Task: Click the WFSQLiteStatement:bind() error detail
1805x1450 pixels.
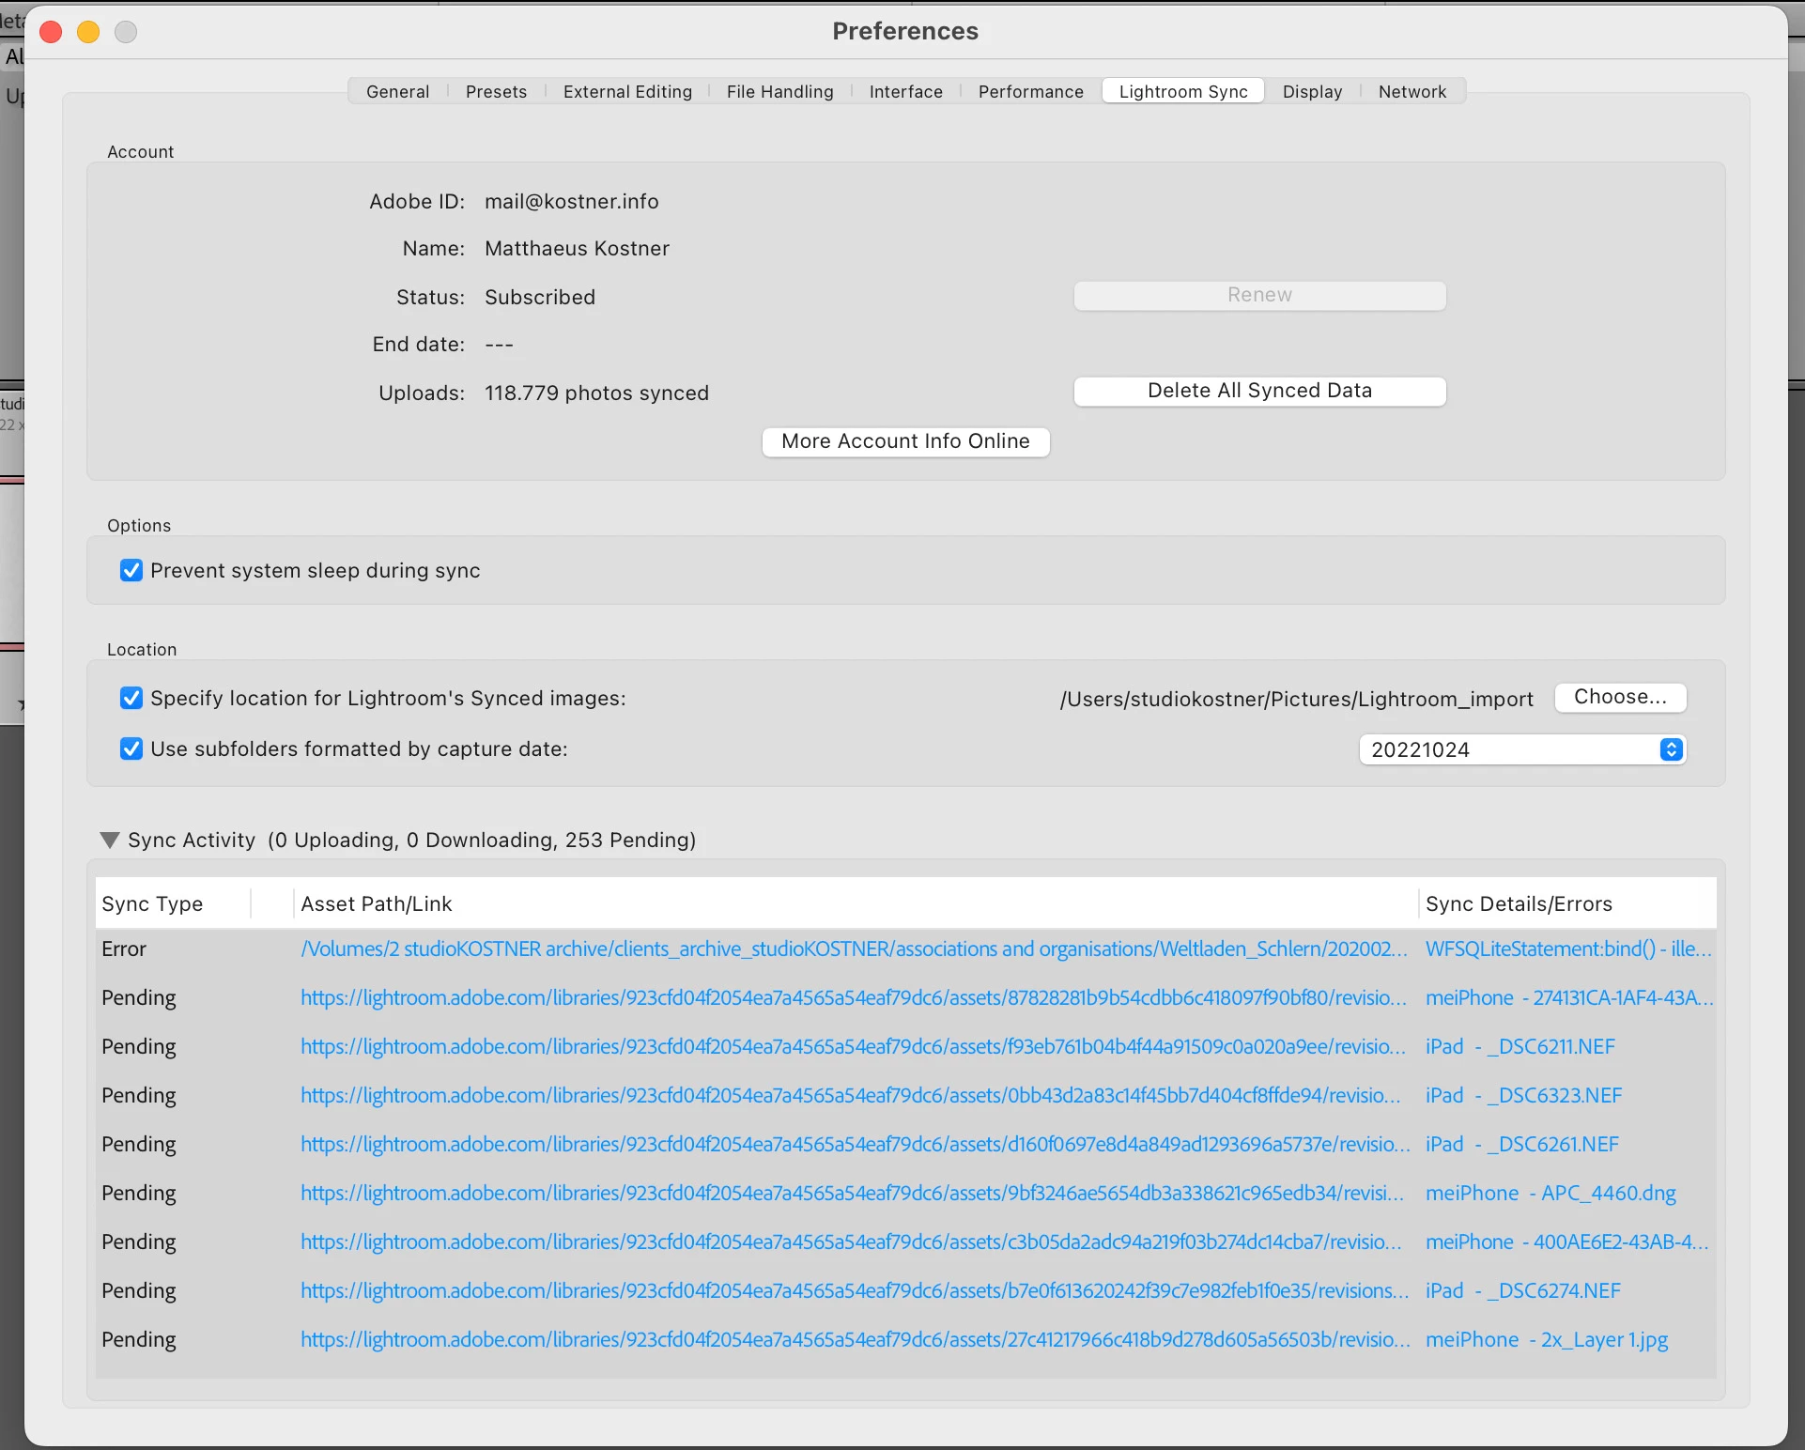Action: point(1567,949)
